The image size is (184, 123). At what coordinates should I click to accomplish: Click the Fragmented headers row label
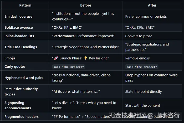(22, 116)
